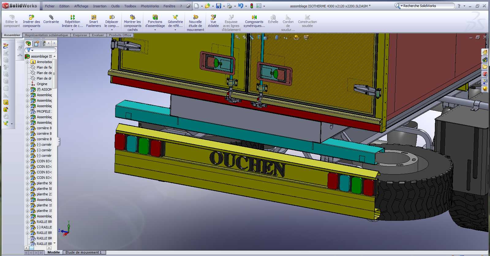Open the Insertion menu
The width and height of the screenshot is (490, 256).
(100, 6)
